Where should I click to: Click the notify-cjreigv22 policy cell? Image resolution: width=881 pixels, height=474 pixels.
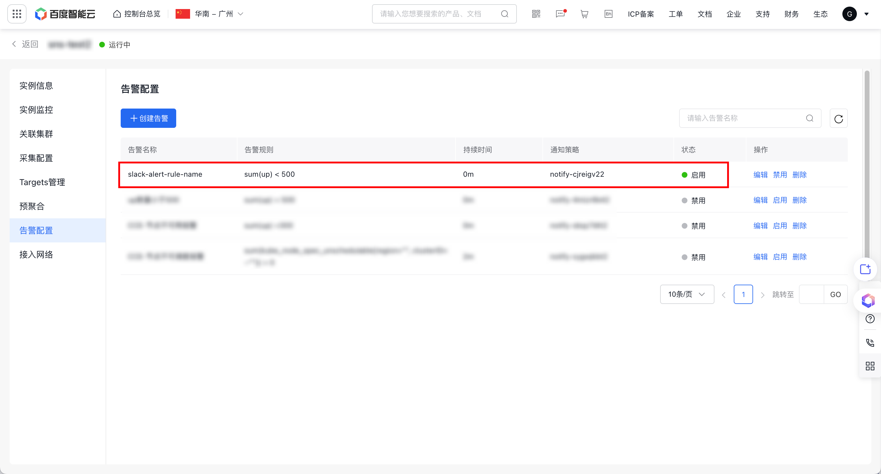tap(577, 174)
